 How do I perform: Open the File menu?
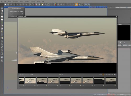click(2, 2)
